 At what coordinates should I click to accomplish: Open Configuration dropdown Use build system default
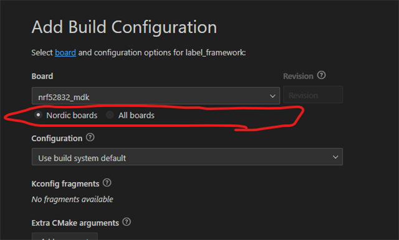pyautogui.click(x=187, y=156)
